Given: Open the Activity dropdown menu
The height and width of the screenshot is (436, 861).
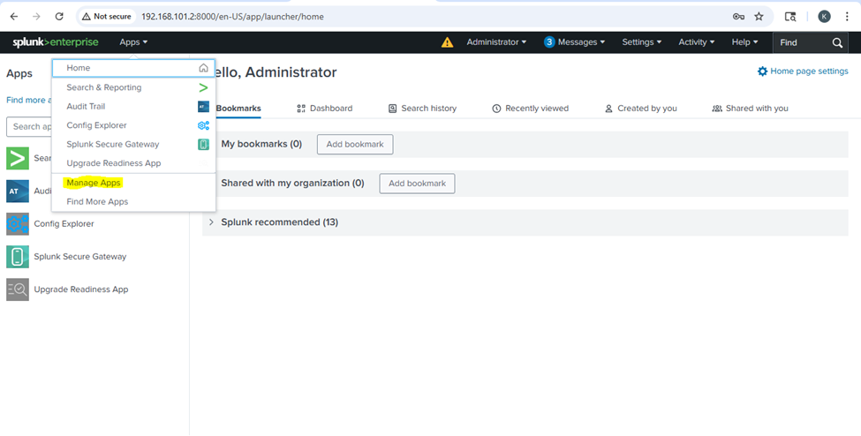Looking at the screenshot, I should pyautogui.click(x=696, y=42).
